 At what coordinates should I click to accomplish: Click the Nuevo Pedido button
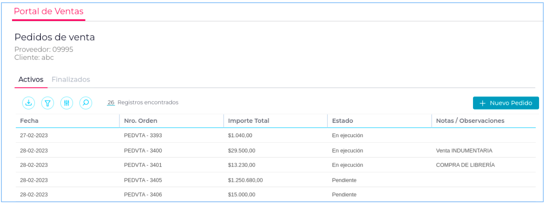(506, 103)
